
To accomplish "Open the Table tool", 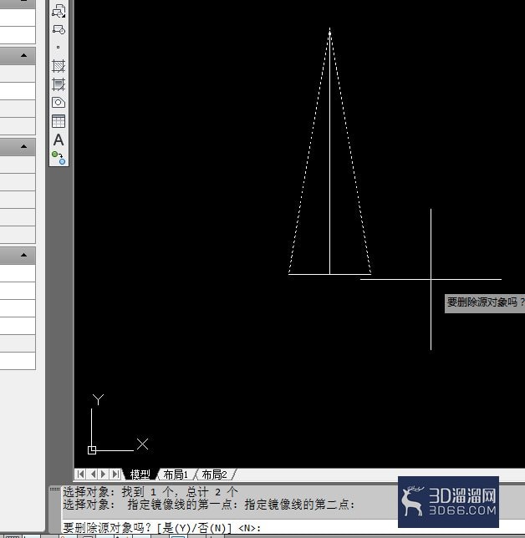I will 59,121.
